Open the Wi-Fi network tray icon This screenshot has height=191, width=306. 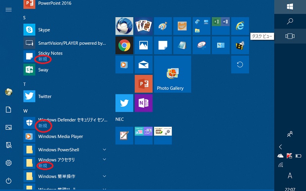click(281, 165)
